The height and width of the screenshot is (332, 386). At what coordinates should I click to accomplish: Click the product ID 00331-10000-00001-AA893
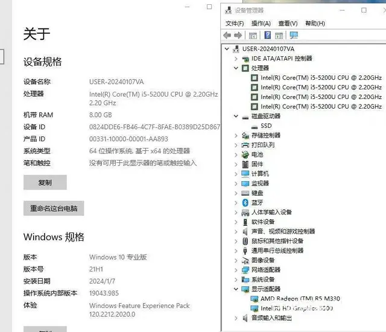tap(128, 139)
